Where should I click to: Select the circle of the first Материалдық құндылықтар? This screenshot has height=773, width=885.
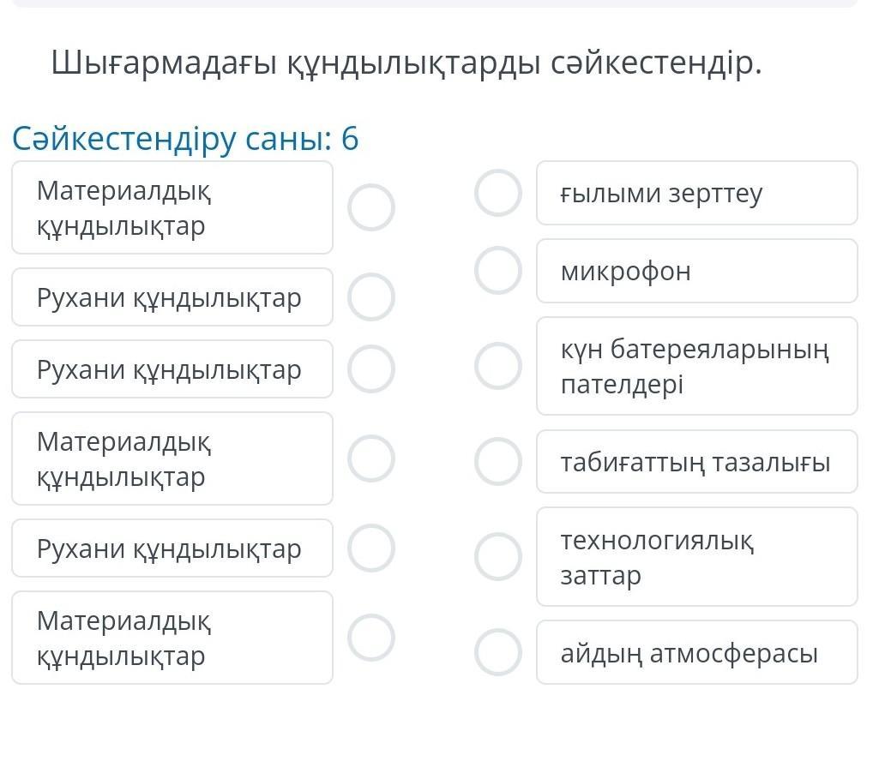click(x=371, y=207)
